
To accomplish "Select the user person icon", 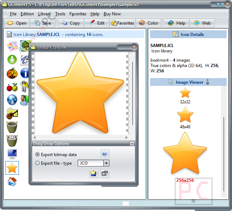I will (24, 100).
